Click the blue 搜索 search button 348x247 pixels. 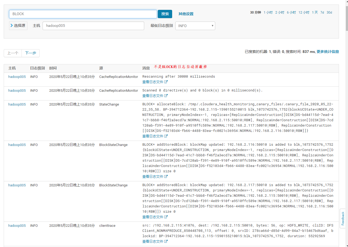click(x=165, y=14)
